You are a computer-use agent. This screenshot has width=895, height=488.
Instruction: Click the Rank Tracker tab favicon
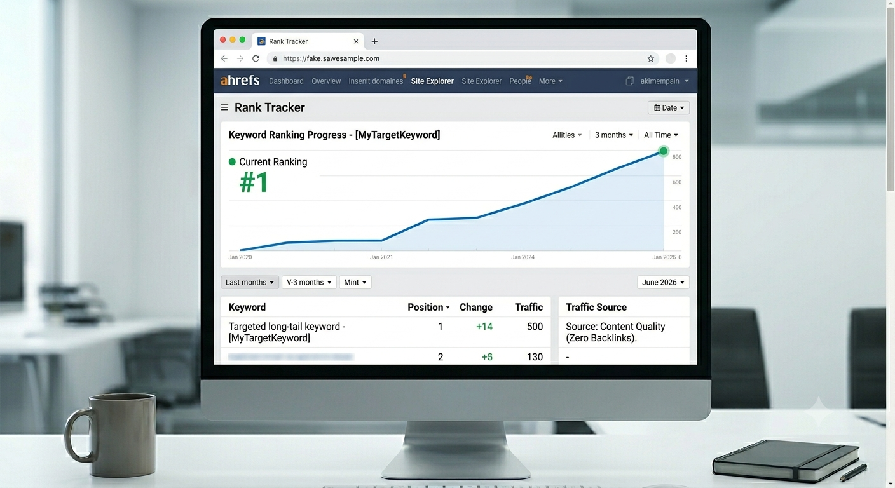(x=261, y=41)
